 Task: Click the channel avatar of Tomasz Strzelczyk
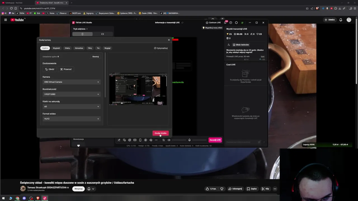point(23,189)
